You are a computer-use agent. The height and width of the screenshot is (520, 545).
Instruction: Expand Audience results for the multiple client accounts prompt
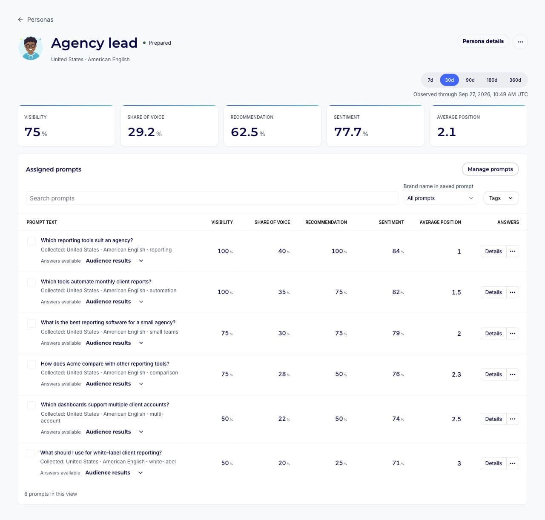[x=115, y=432]
